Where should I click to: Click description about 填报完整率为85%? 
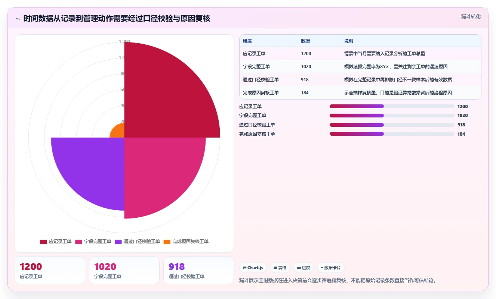pos(396,67)
